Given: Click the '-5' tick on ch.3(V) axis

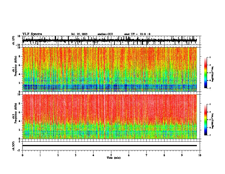Looking at the screenshot, I should click(x=19, y=150).
